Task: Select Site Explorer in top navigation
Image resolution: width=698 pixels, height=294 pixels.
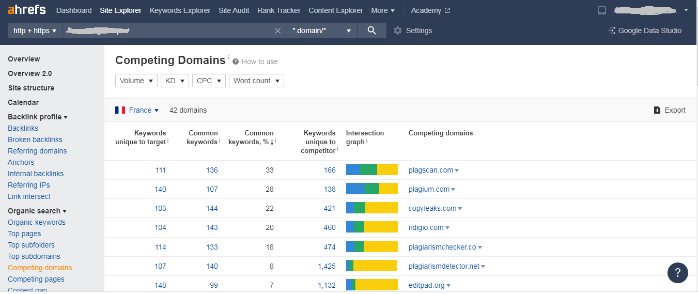Action: (120, 10)
